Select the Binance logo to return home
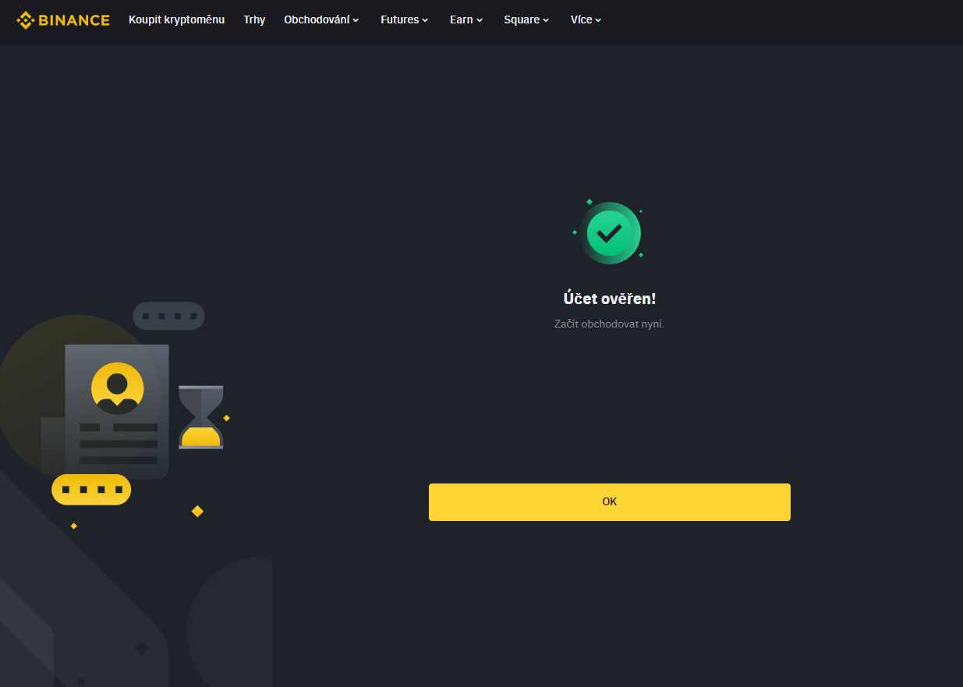This screenshot has width=963, height=687. click(62, 19)
